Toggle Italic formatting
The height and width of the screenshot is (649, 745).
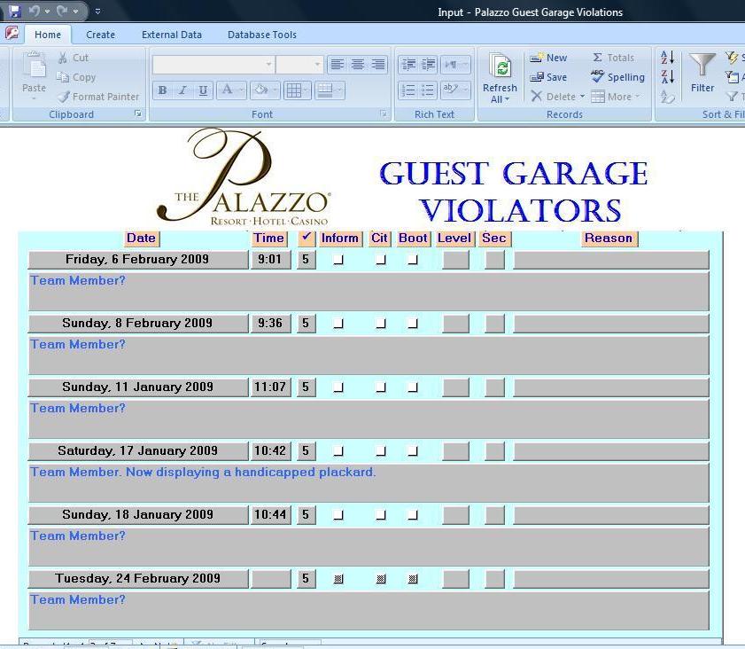(182, 90)
